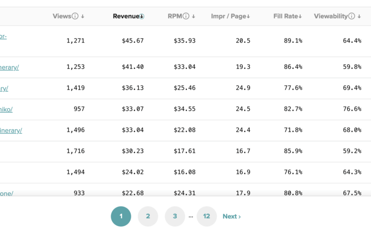Click the Viewability info icon
The image size is (371, 232).
coord(352,16)
